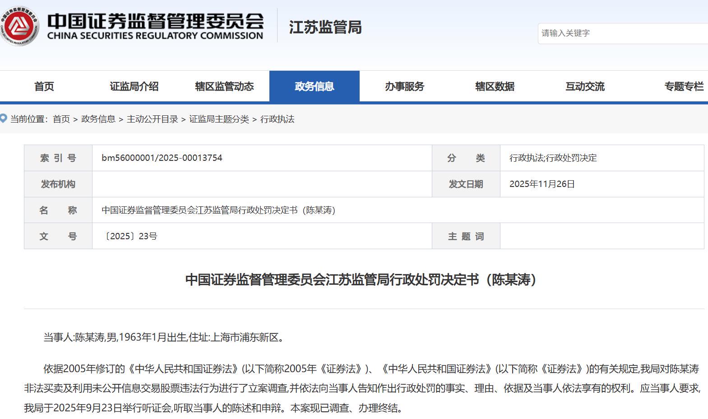Click the index number bm56000001/2025-00013754
The height and width of the screenshot is (419, 708).
pyautogui.click(x=162, y=158)
